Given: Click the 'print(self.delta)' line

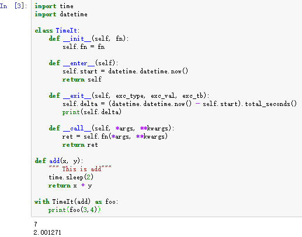Looking at the screenshot, I should pyautogui.click(x=92, y=112).
